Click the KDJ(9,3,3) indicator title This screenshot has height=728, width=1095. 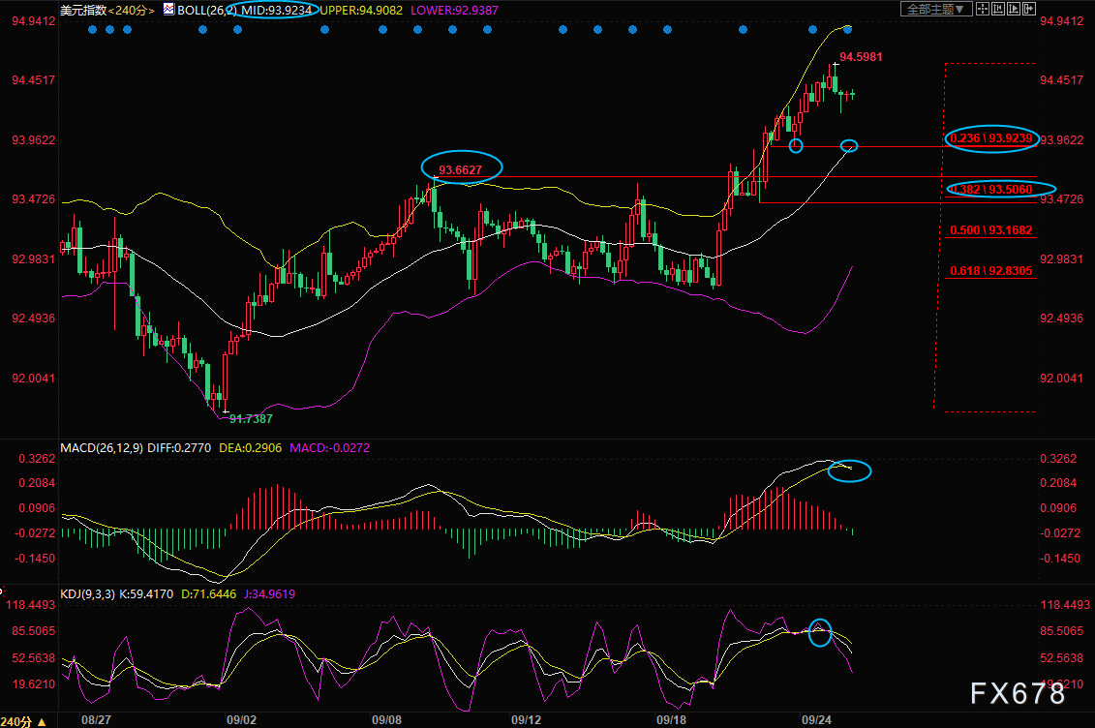click(x=88, y=594)
